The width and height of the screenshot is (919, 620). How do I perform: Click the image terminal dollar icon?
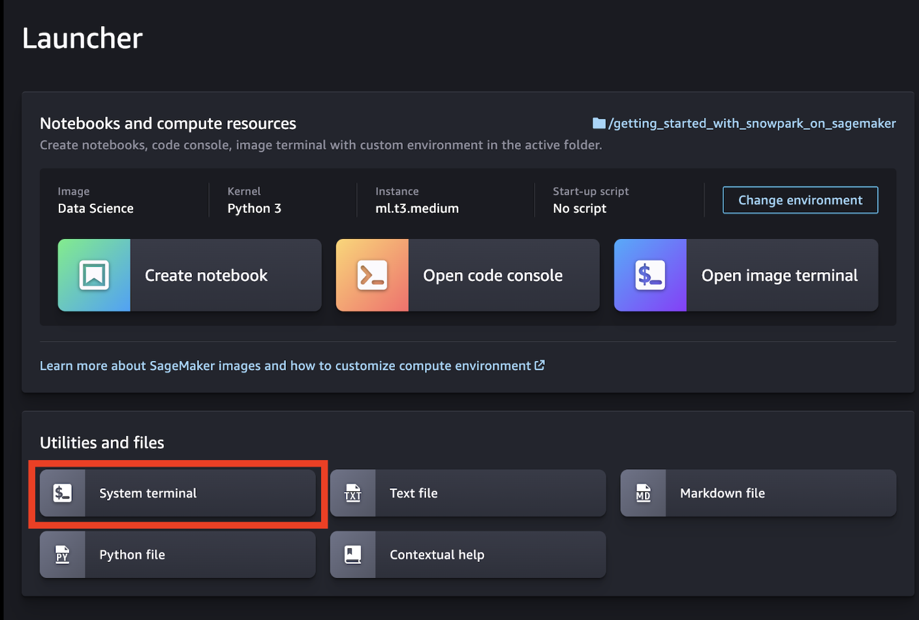pyautogui.click(x=650, y=275)
